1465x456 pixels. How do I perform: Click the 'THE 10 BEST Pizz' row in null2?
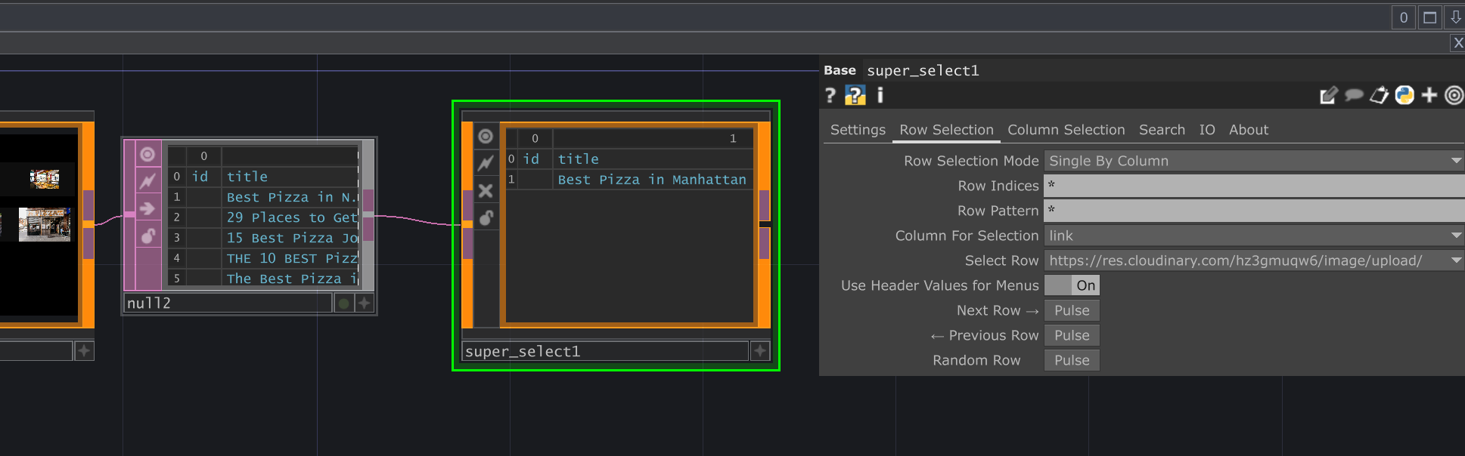291,258
